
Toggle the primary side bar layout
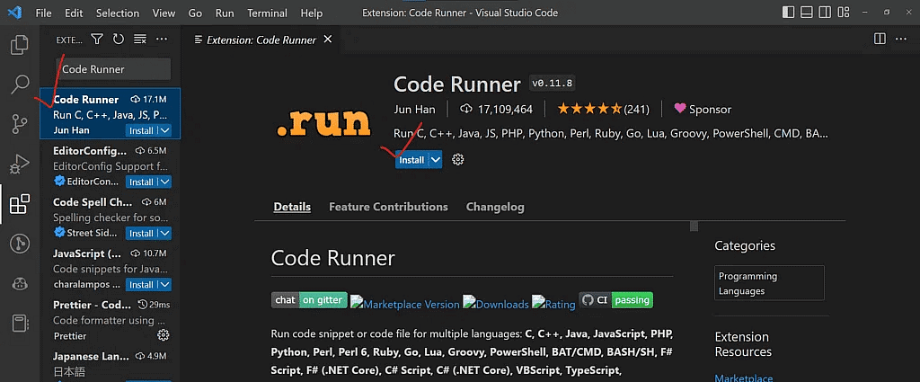[x=789, y=13]
